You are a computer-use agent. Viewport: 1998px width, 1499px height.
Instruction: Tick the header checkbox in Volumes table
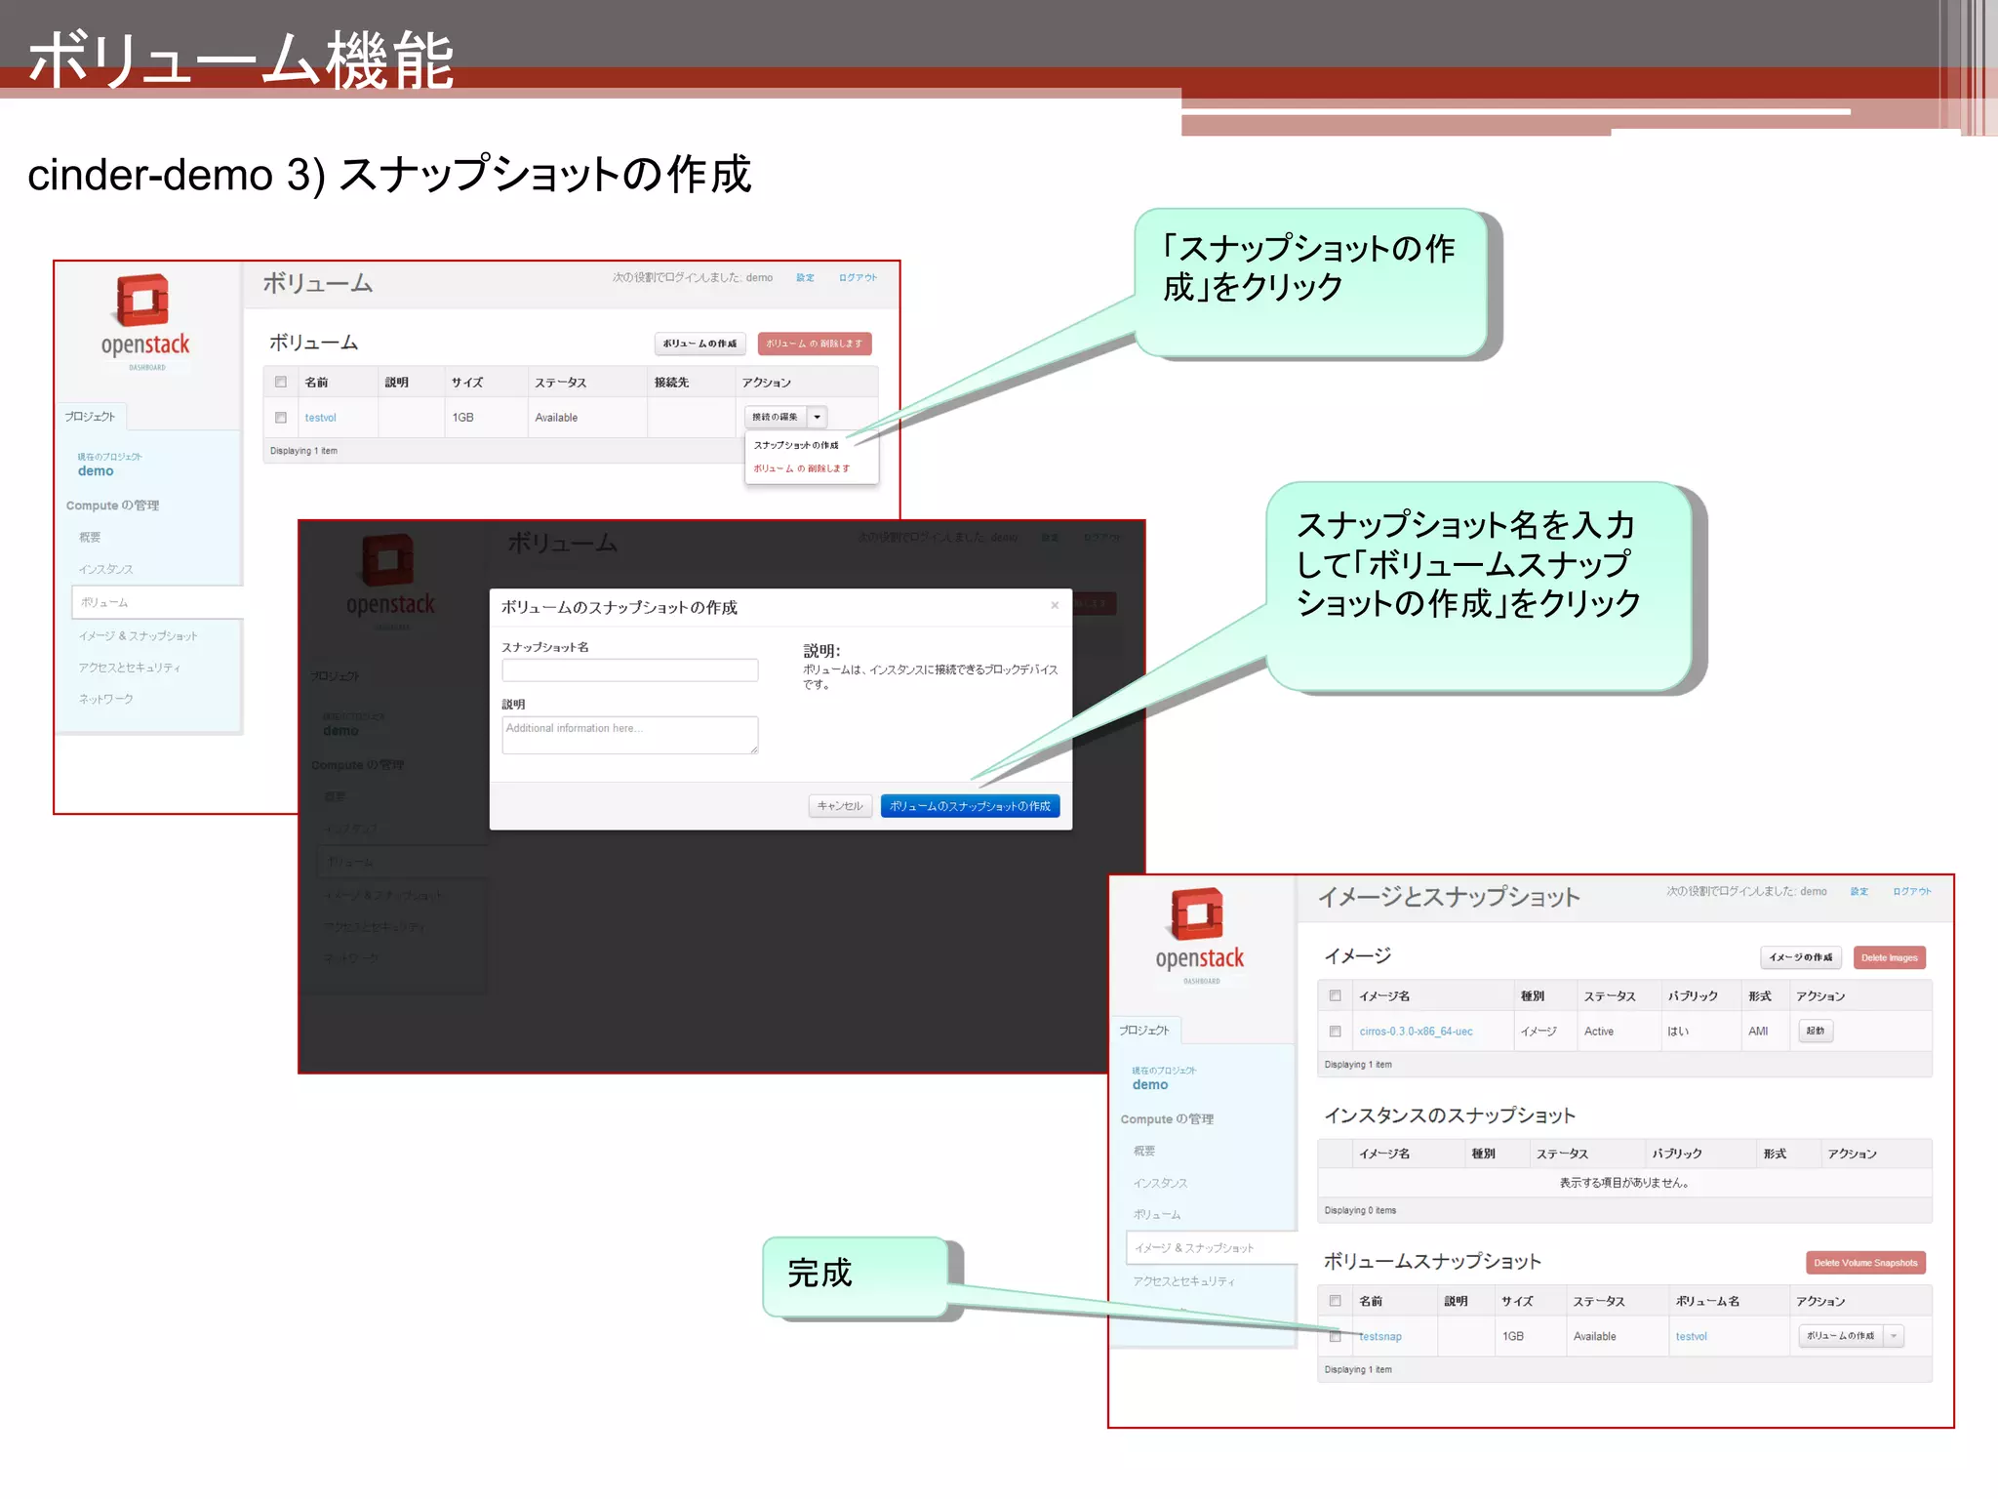coord(281,383)
